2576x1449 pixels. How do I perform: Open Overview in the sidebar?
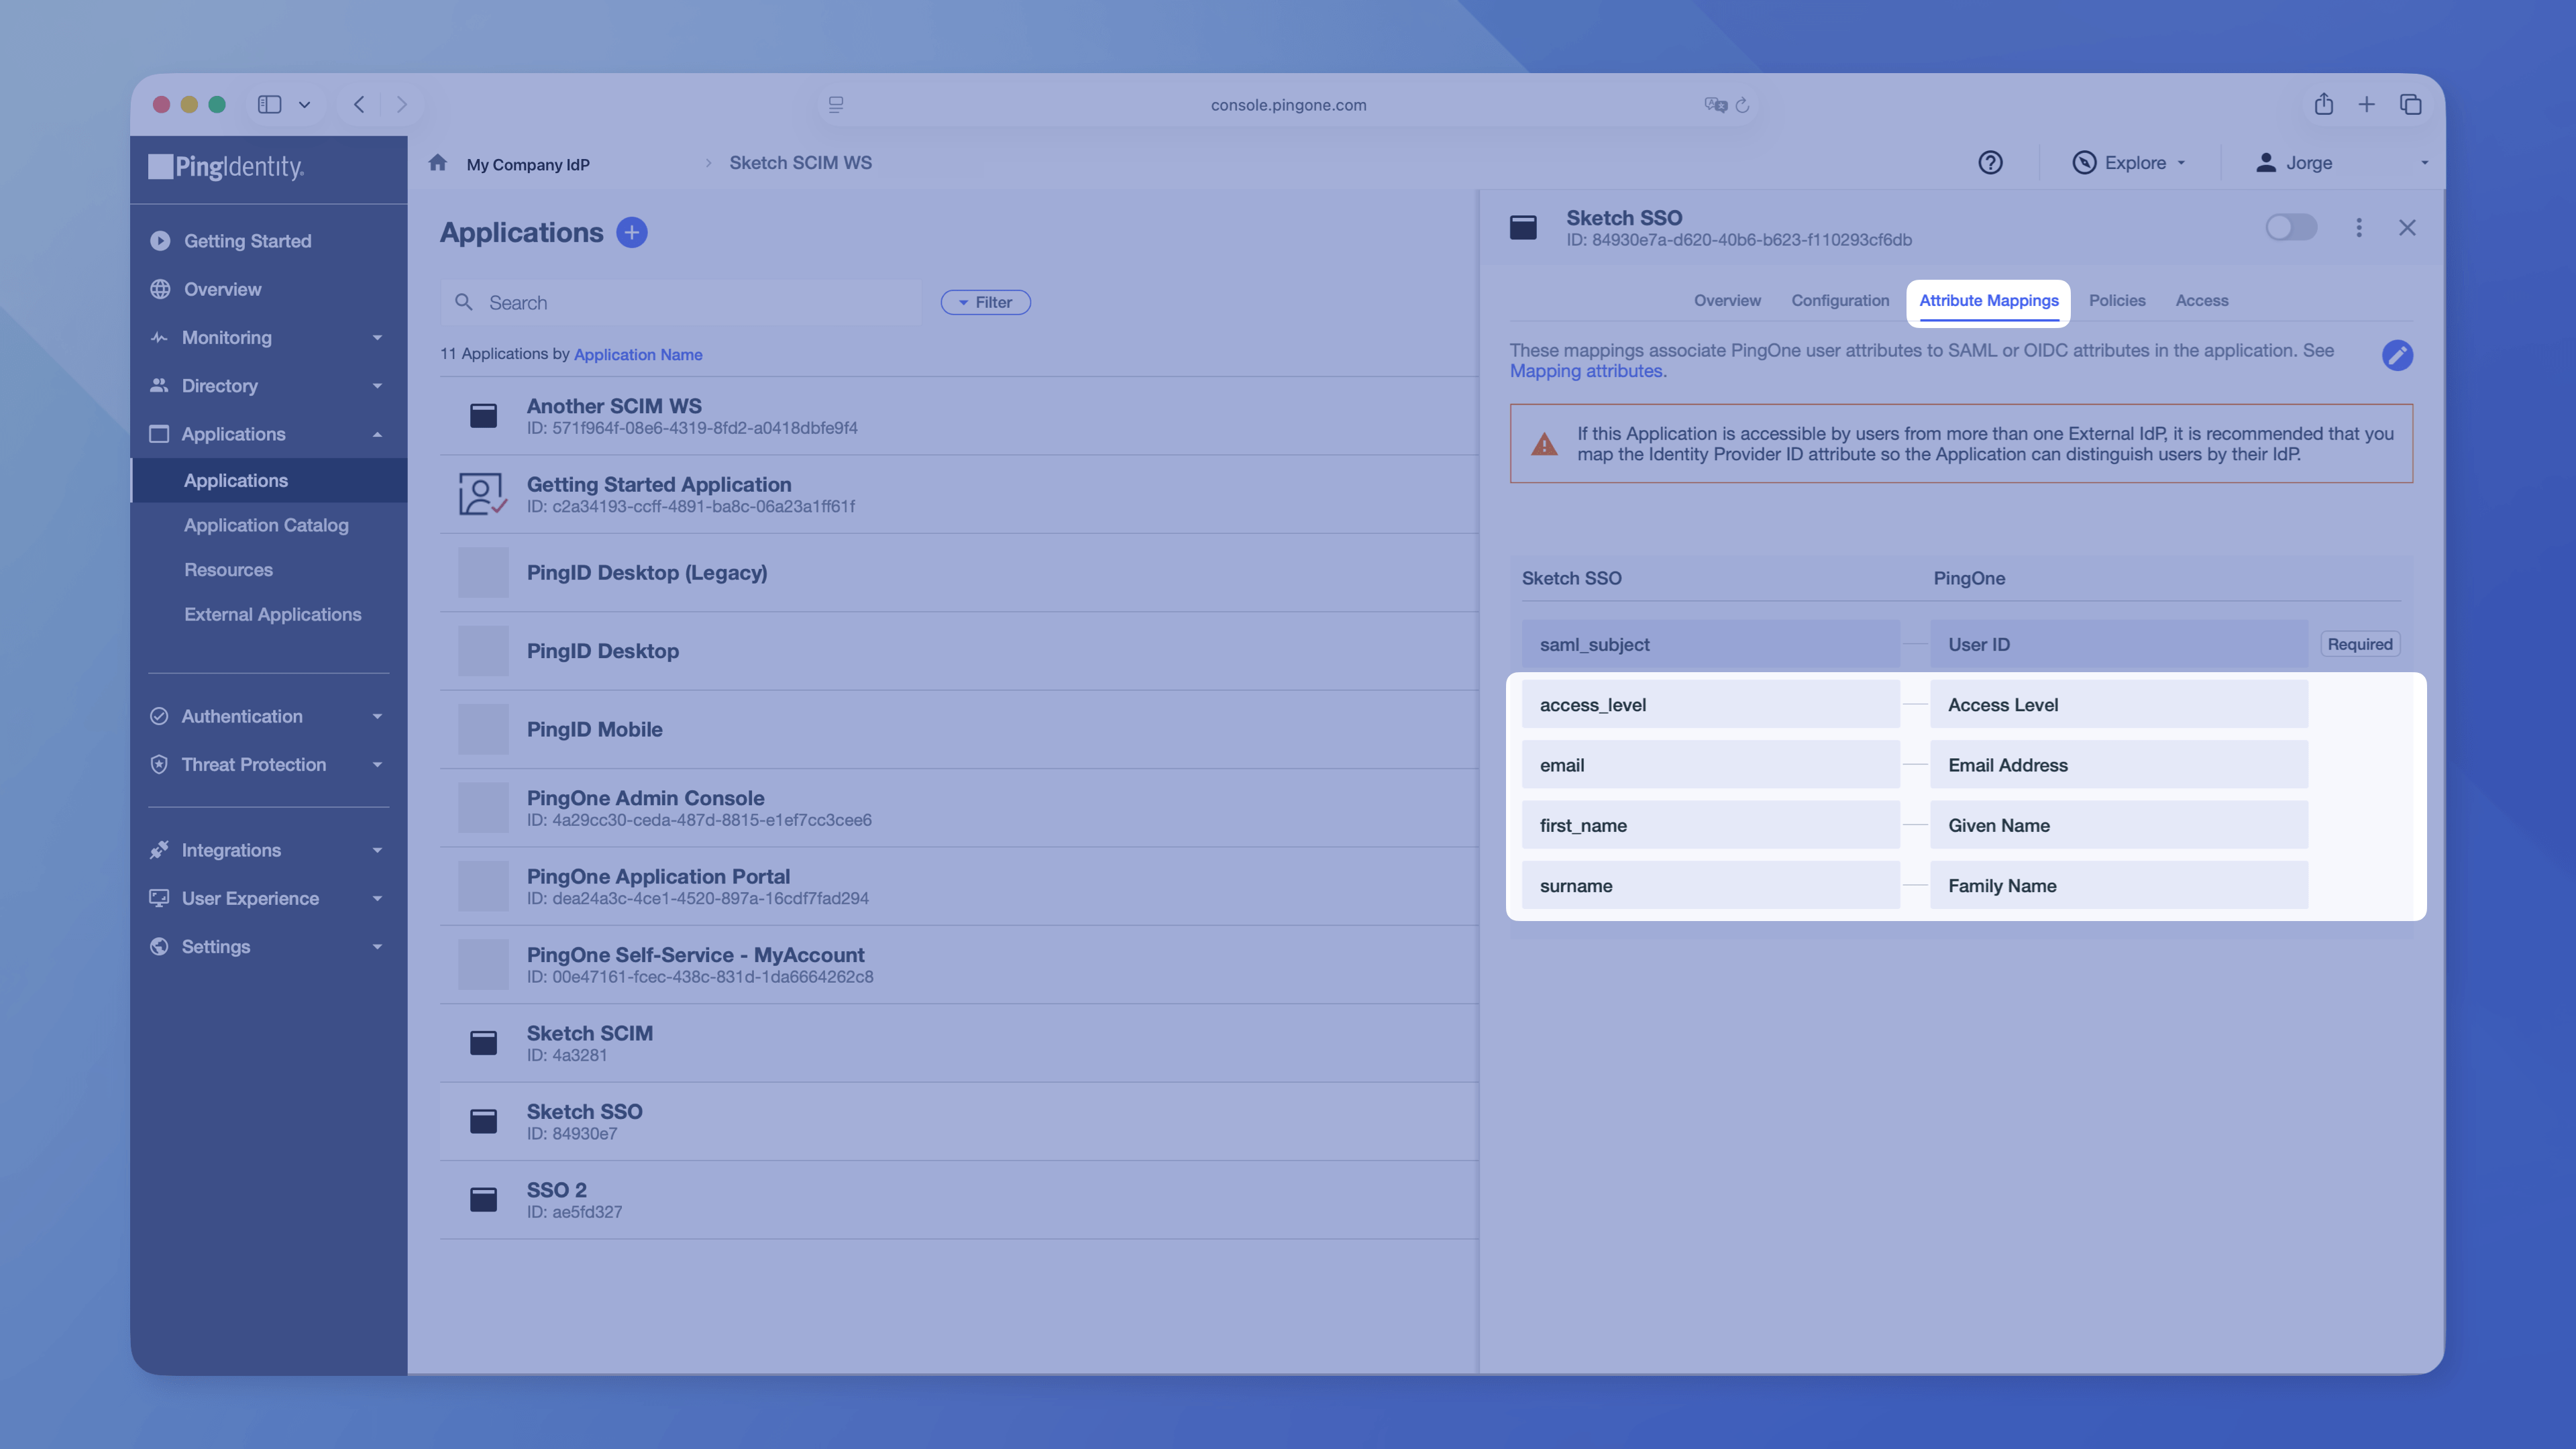222,289
